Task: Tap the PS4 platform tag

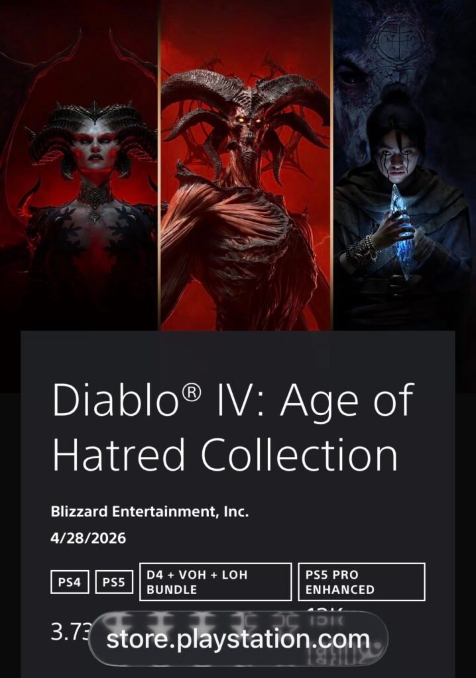Action: (70, 582)
